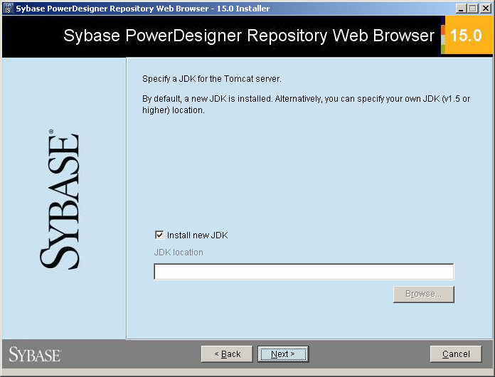Go to the previous step with Back
Screen dimensions: 495x377
tap(227, 354)
